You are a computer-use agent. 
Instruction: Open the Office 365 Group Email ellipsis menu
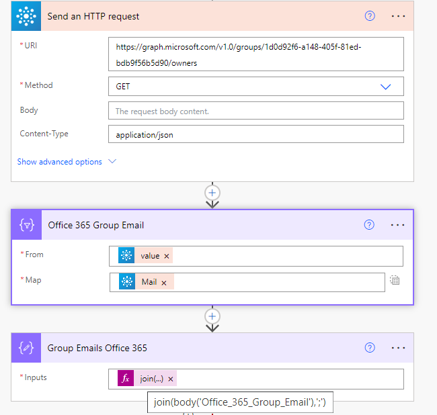click(x=397, y=225)
